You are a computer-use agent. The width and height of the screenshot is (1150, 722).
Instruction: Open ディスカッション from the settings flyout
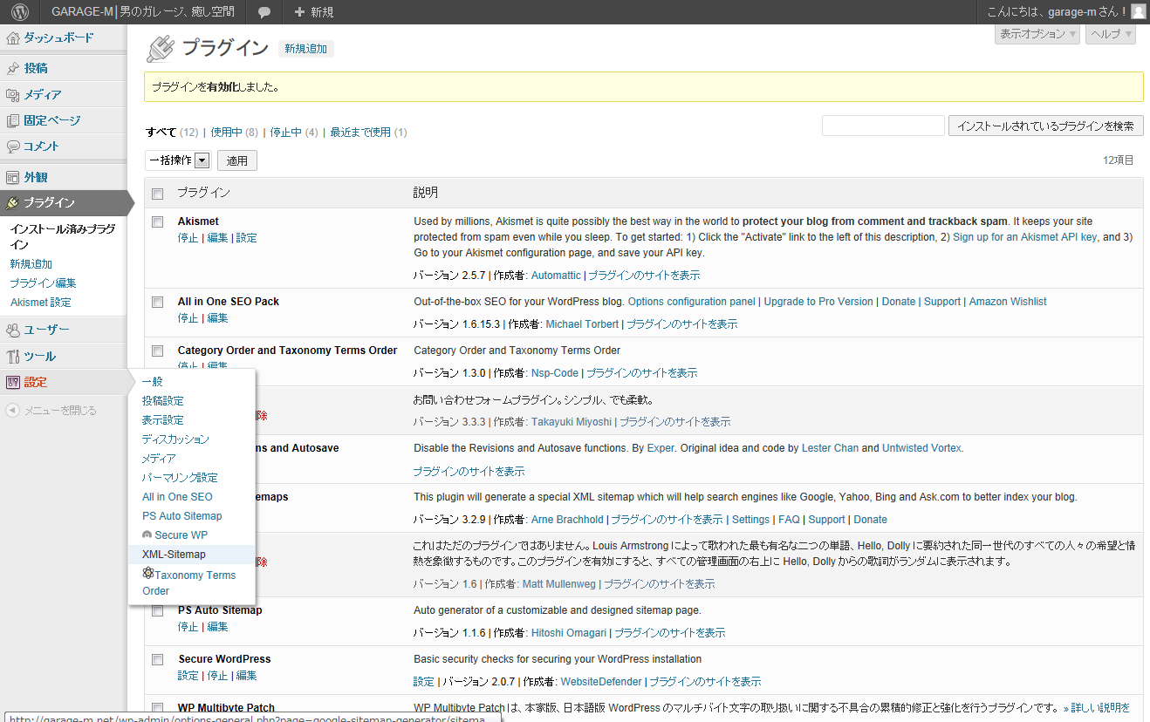[x=175, y=439]
